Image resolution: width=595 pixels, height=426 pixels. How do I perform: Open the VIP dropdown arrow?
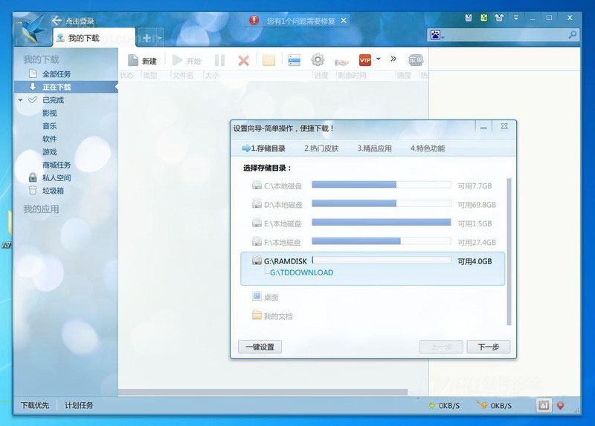point(379,59)
